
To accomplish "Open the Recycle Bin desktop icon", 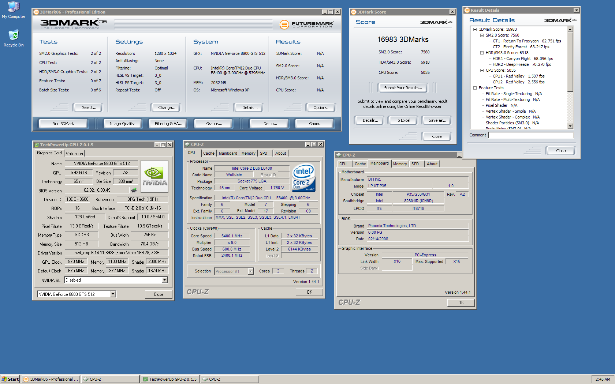I will point(14,38).
